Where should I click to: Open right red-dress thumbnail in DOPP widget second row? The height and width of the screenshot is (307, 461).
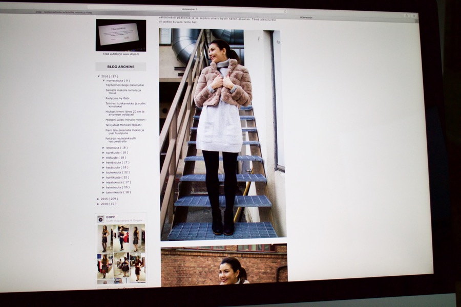click(137, 267)
